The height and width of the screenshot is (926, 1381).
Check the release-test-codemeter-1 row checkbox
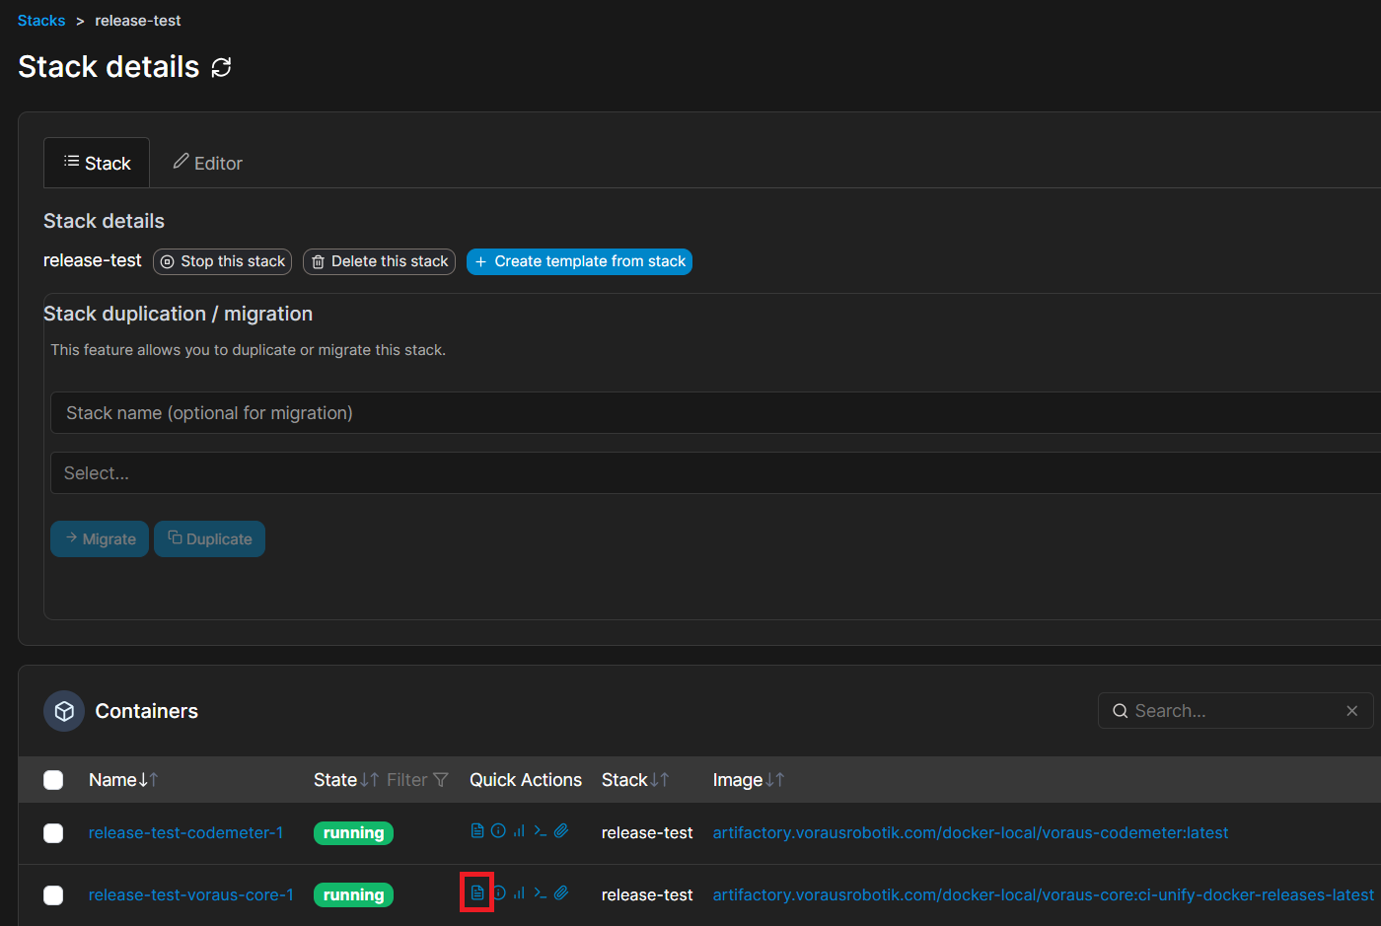tap(53, 833)
